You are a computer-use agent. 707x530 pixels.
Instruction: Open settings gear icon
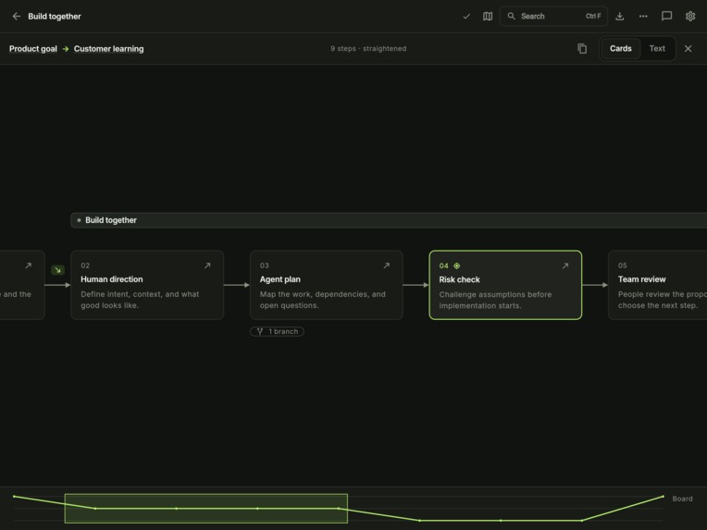click(x=689, y=17)
